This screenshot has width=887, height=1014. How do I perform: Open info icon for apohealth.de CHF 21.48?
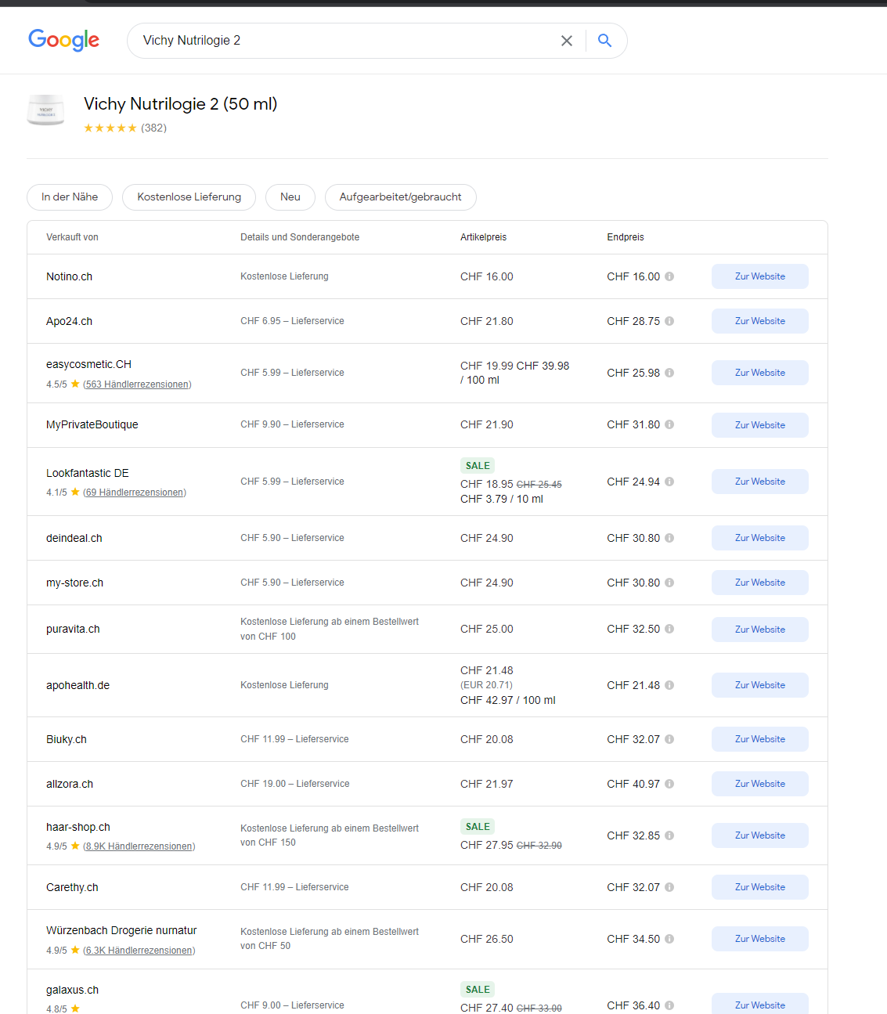pos(669,685)
